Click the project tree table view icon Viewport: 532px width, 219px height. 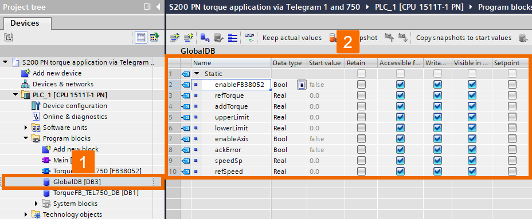coord(141,37)
